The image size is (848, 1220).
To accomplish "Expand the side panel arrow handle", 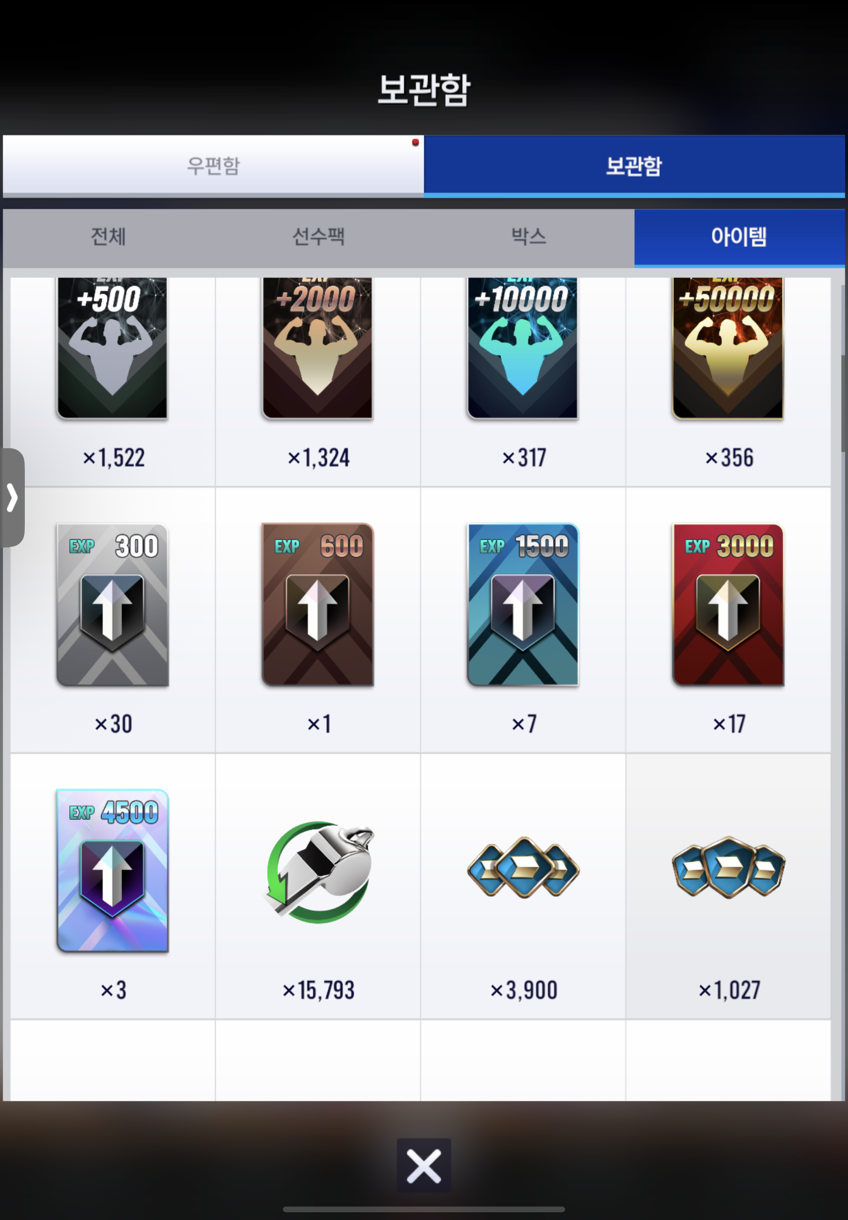I will click(x=12, y=498).
